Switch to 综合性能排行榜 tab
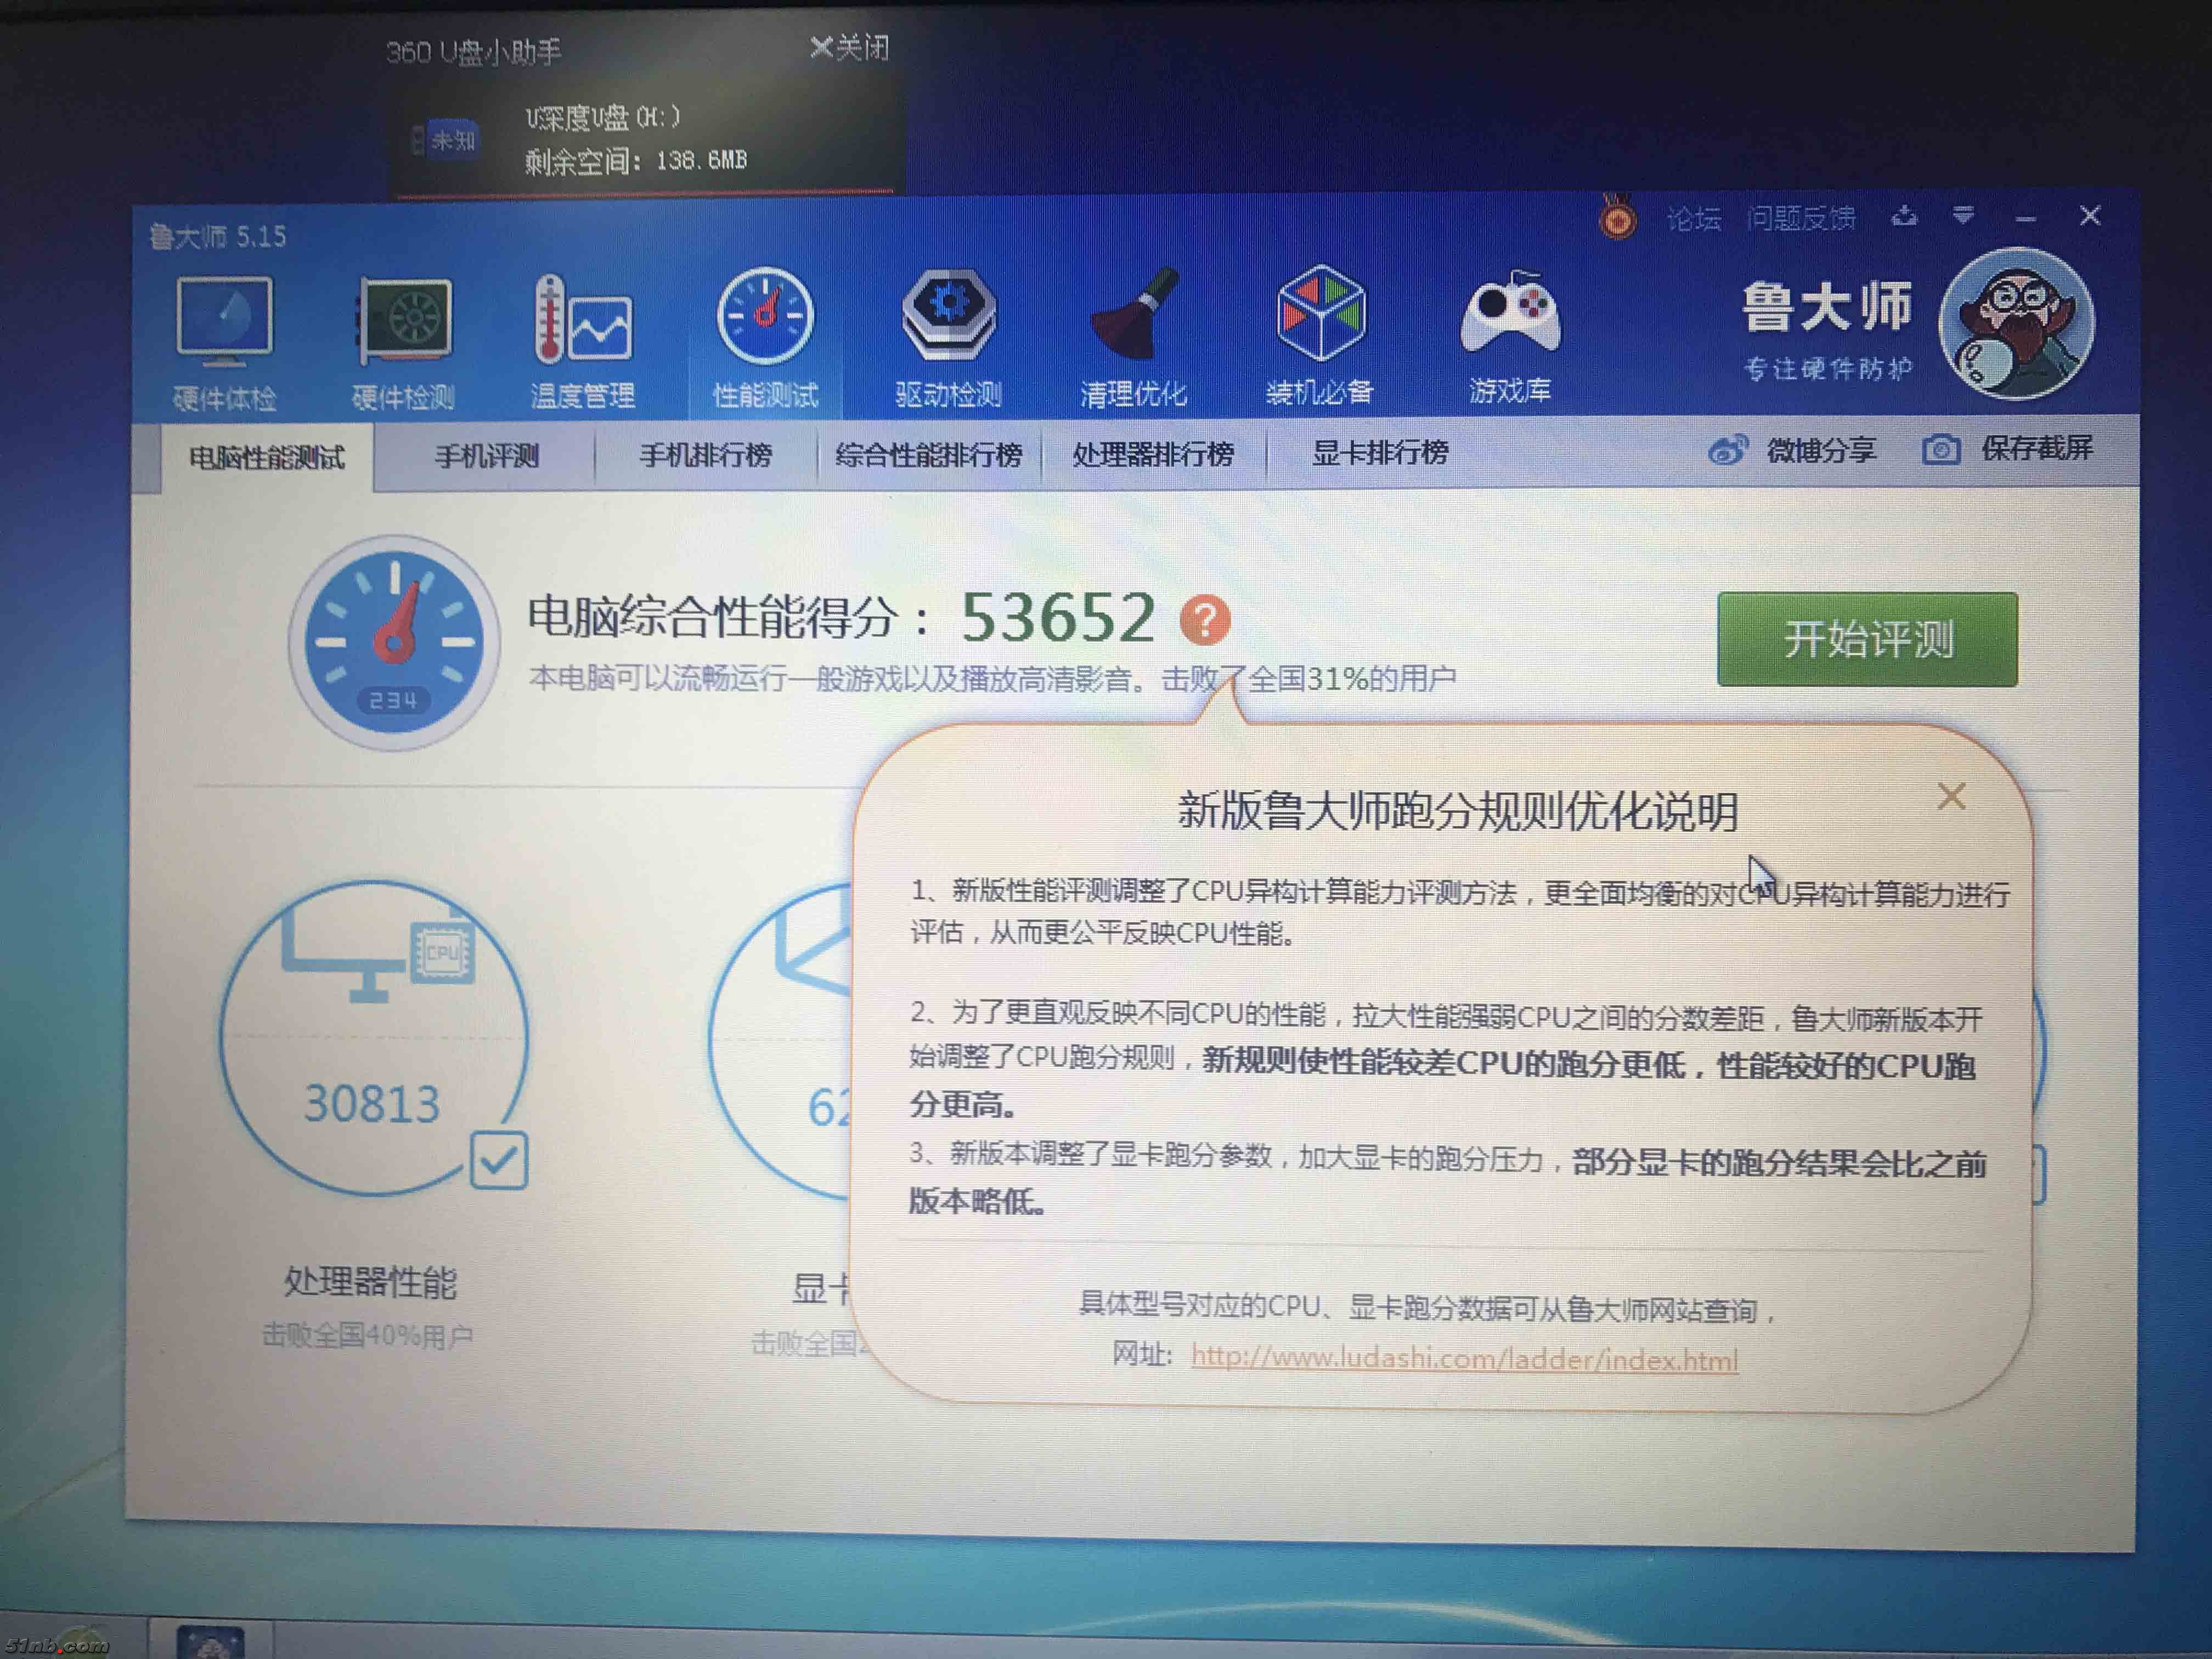The width and height of the screenshot is (2212, 1659). click(929, 455)
